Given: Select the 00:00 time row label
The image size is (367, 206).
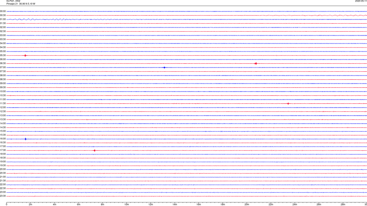Looking at the screenshot, I should 3,11.
